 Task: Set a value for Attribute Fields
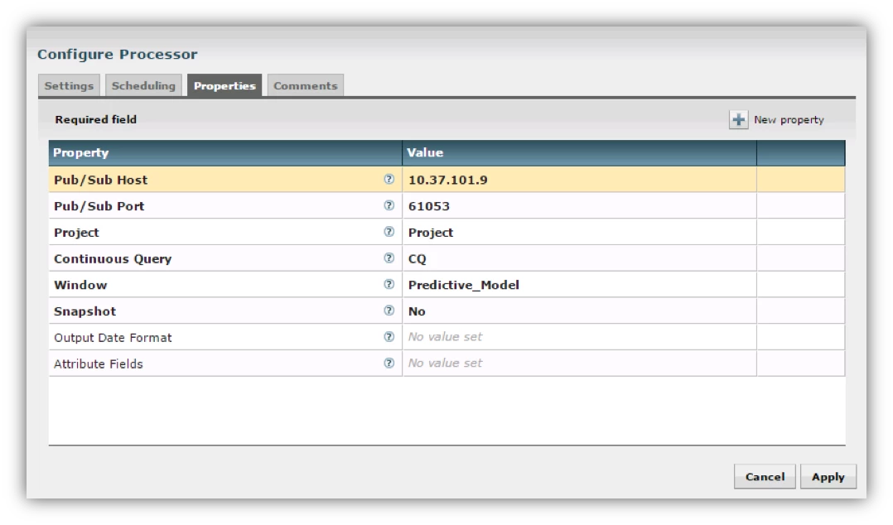click(579, 363)
